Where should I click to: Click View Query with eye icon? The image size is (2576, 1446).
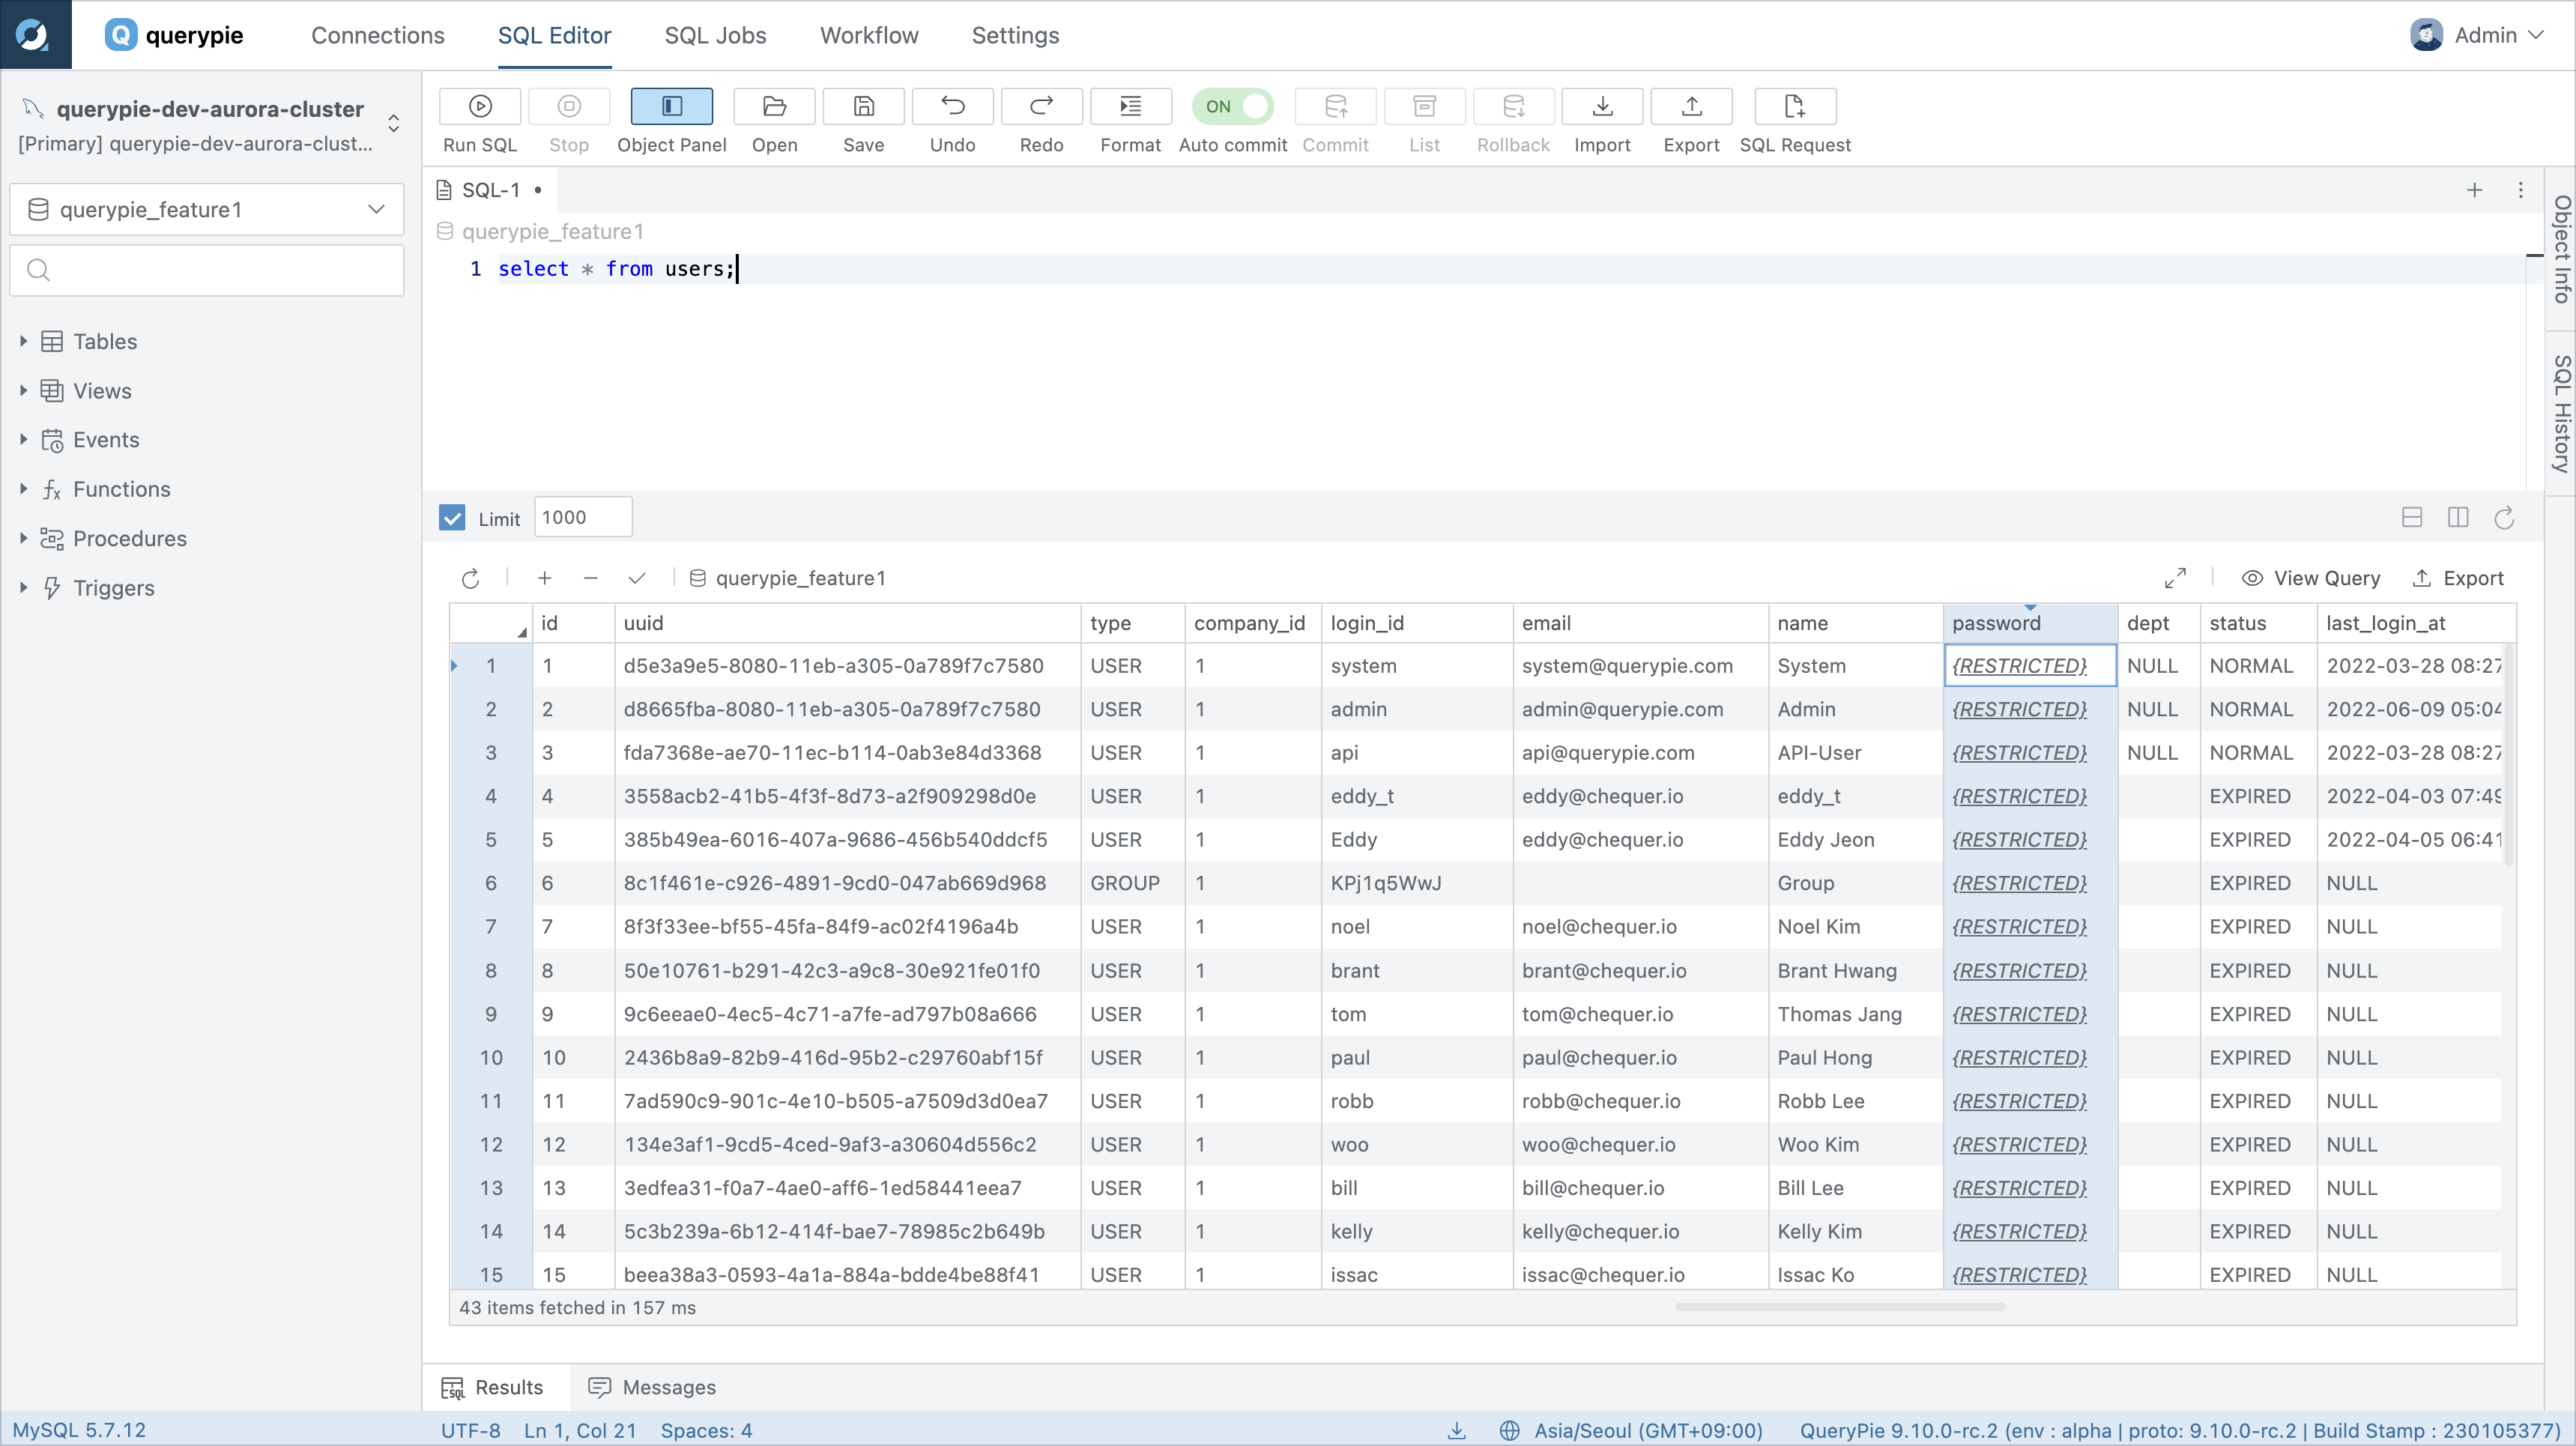(2311, 578)
